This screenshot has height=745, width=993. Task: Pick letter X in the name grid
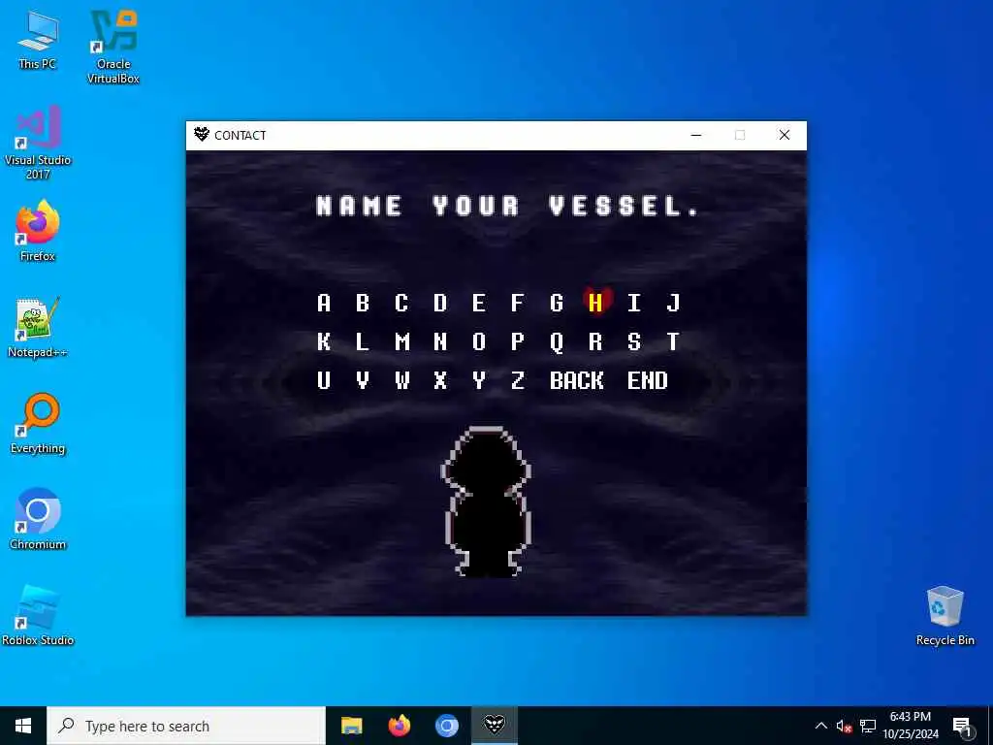click(x=440, y=380)
